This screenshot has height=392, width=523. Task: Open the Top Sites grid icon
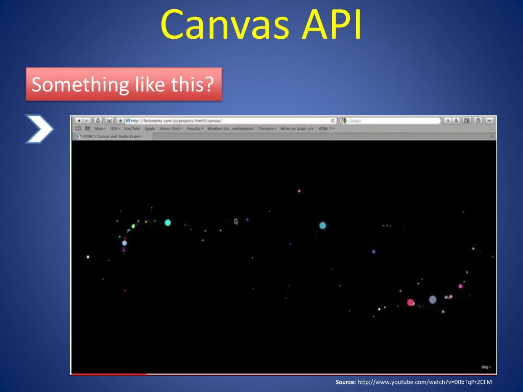[x=88, y=129]
